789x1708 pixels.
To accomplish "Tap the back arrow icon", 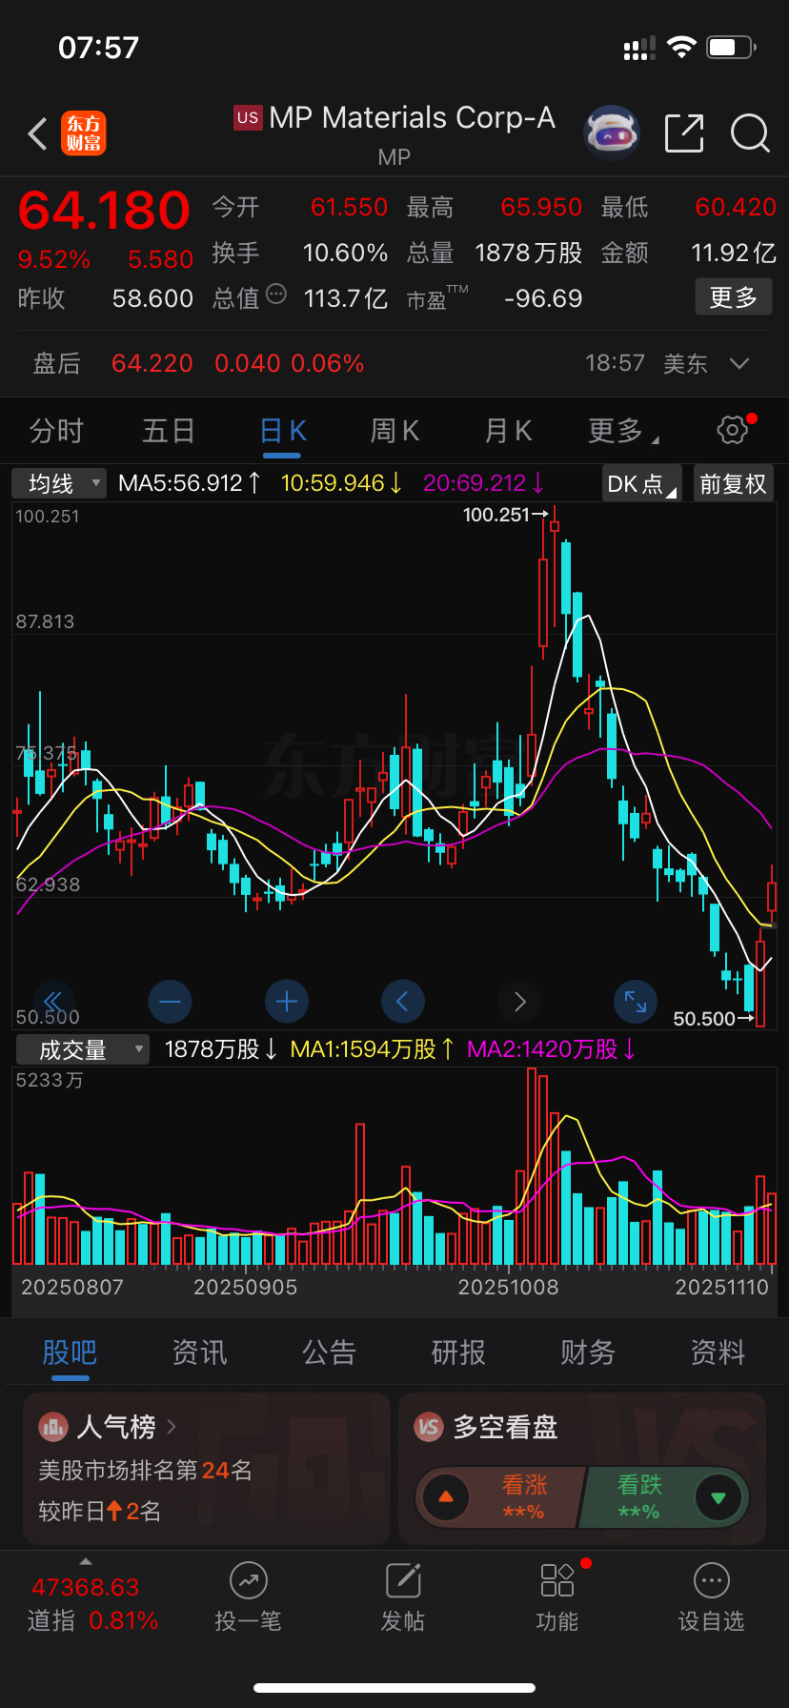I will [x=37, y=134].
